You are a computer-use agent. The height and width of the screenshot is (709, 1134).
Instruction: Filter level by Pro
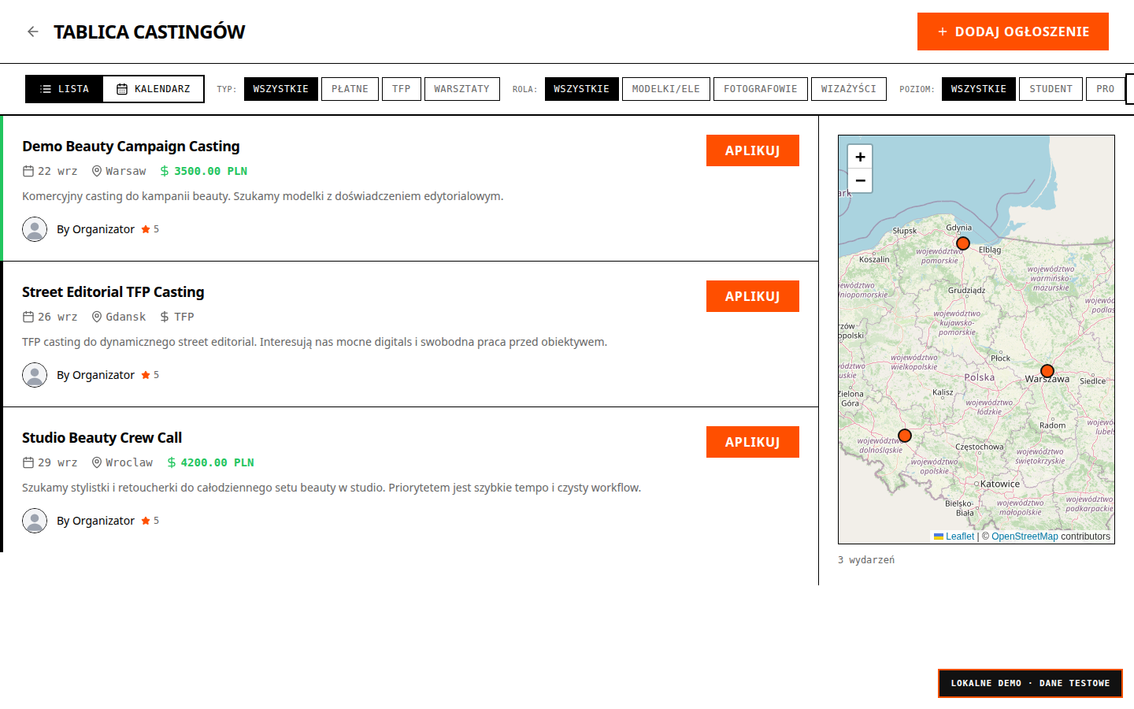click(1106, 89)
